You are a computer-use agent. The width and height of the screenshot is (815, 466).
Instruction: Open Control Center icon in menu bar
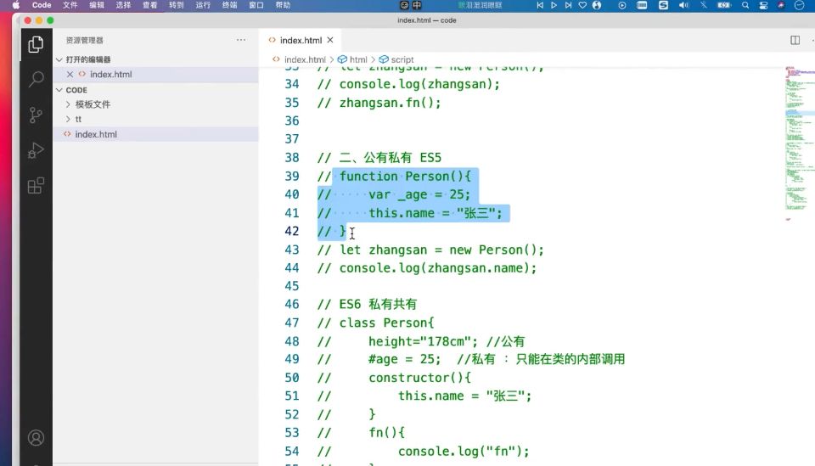pos(763,5)
